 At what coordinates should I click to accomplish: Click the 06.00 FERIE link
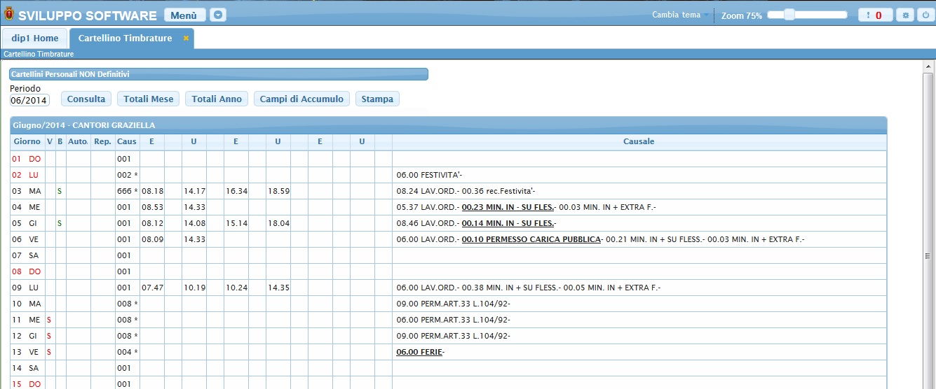pos(419,352)
